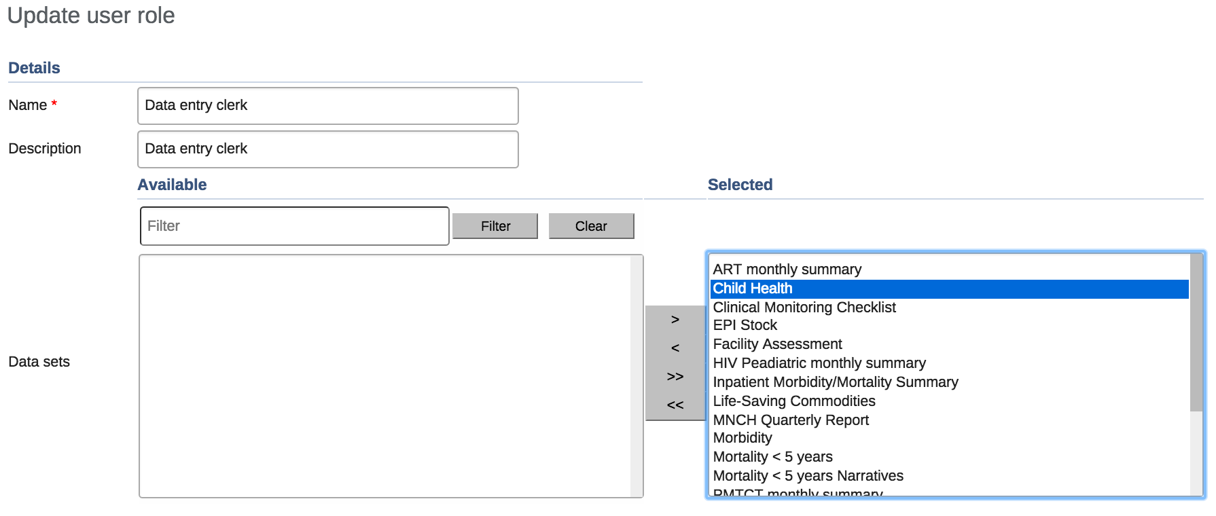Click the move all left (<<) button

675,405
